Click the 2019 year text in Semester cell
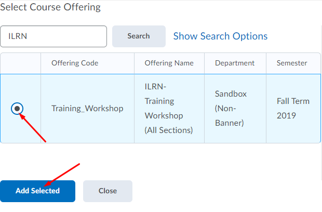This screenshot has height=212, width=322. [286, 115]
